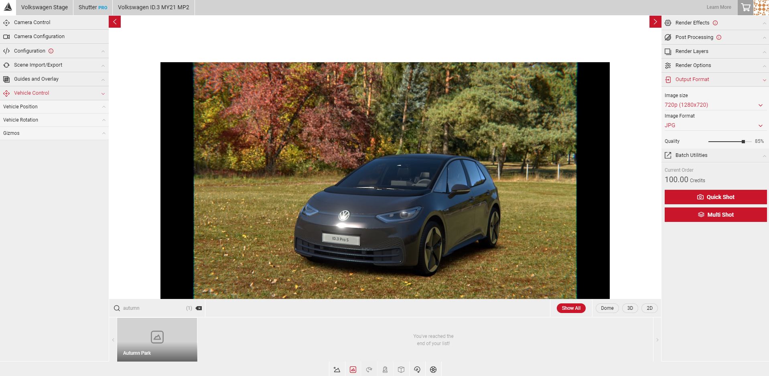769x376 pixels.
Task: Click the next arrow on thumbnail list
Action: coord(657,340)
